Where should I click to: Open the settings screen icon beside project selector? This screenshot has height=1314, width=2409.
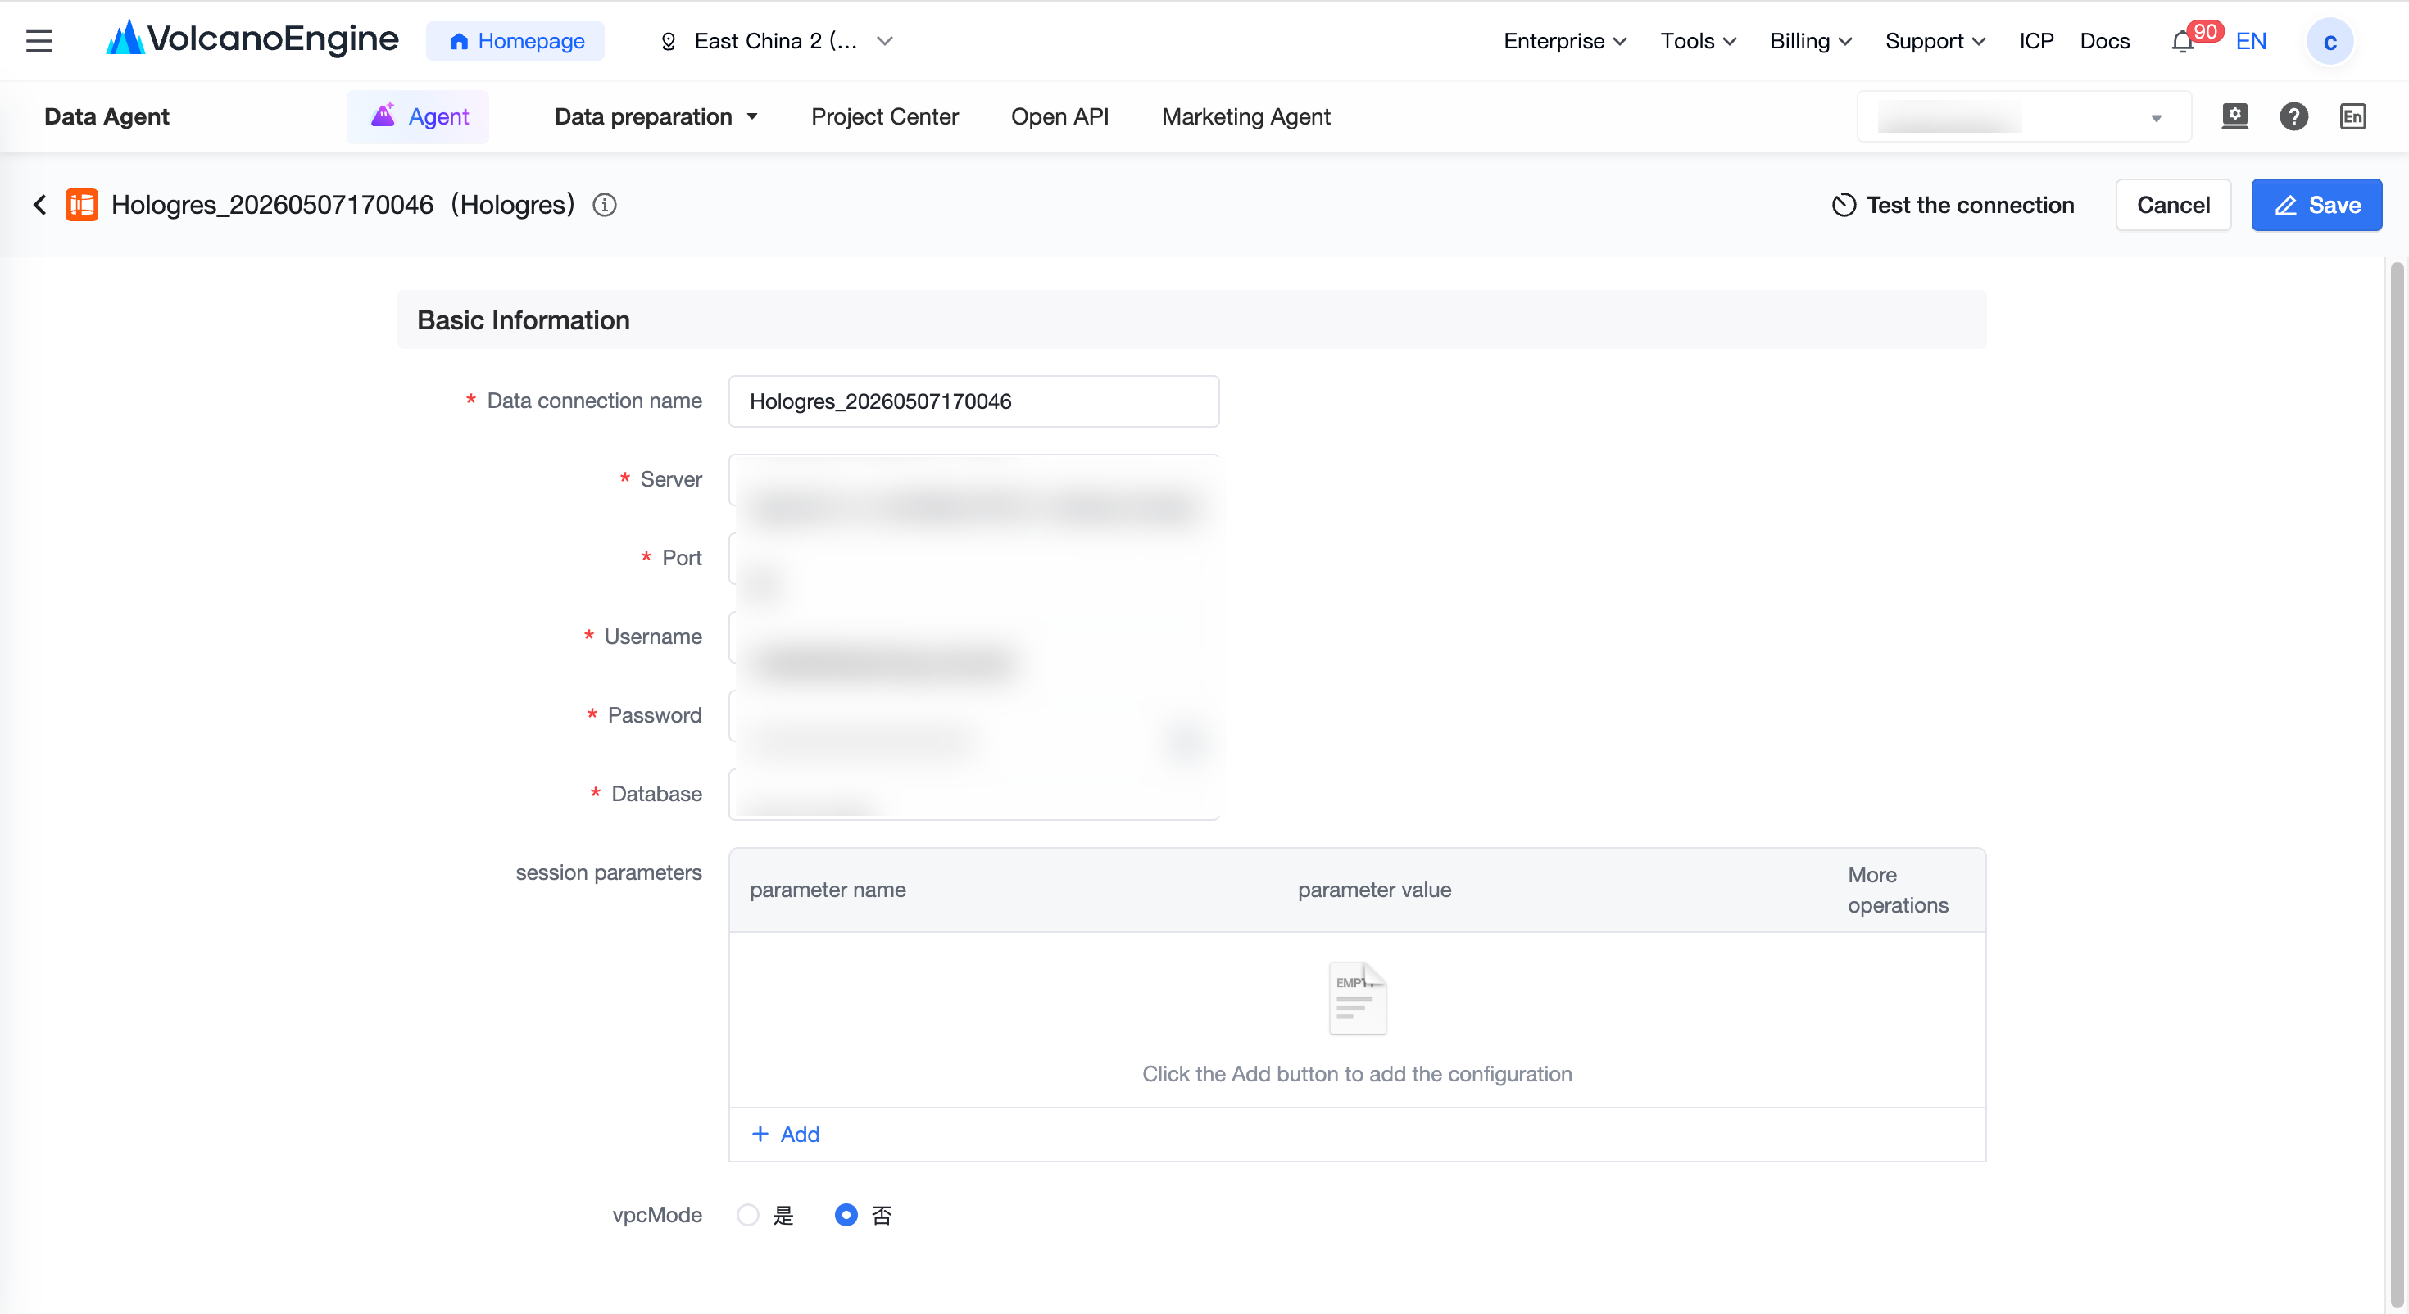pyautogui.click(x=2234, y=116)
